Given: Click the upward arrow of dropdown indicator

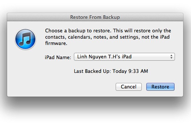Looking at the screenshot, I should (x=171, y=55).
